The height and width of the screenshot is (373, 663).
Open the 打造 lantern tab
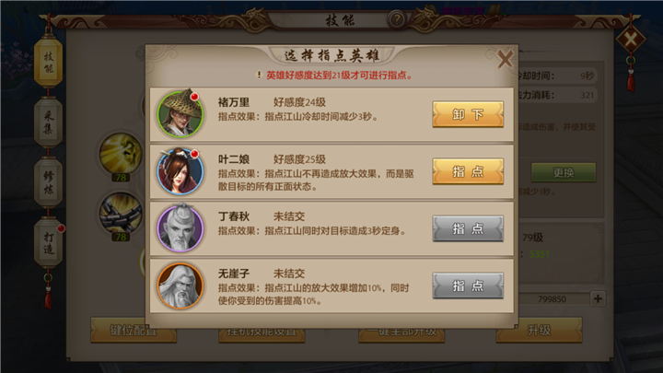(48, 243)
